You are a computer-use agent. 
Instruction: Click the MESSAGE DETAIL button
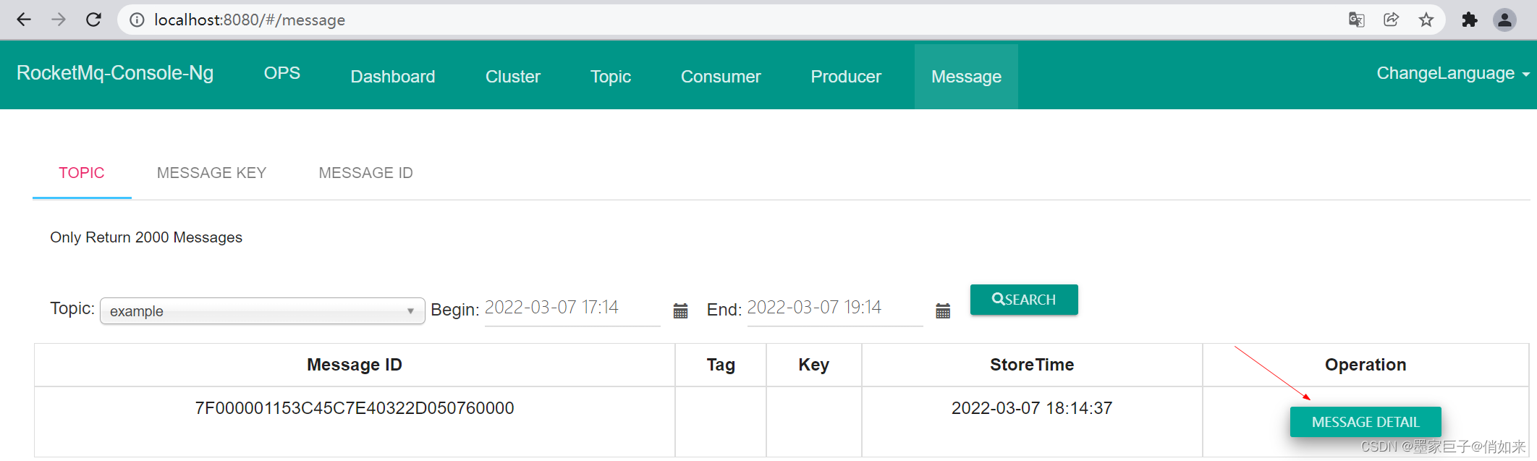1365,422
